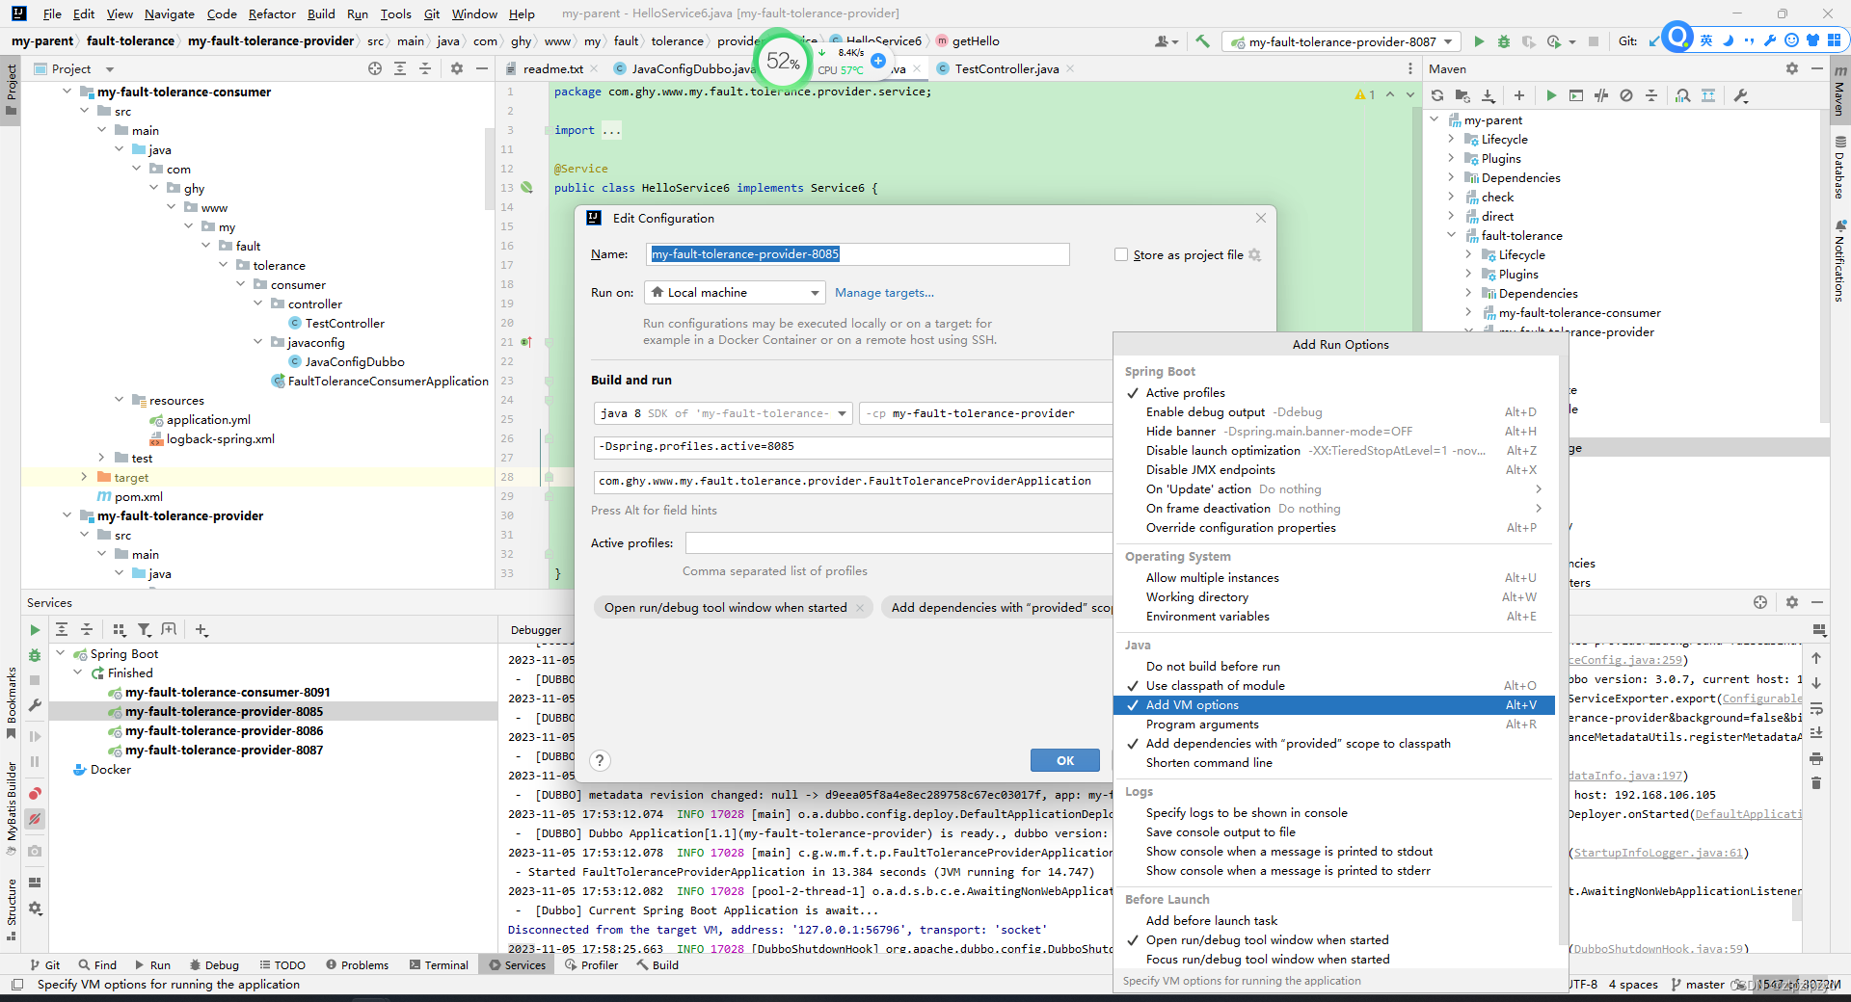Open the 'Run on' Local machine dropdown

point(735,292)
